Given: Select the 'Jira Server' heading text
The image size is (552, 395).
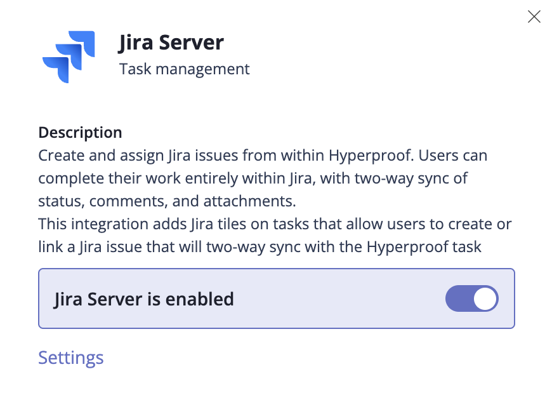Looking at the screenshot, I should pyautogui.click(x=171, y=43).
